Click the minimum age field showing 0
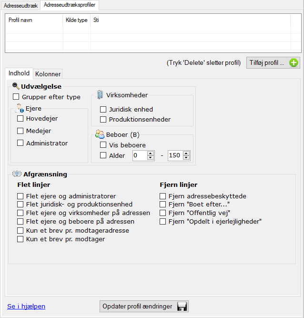The height and width of the screenshot is (318, 304). (140, 155)
